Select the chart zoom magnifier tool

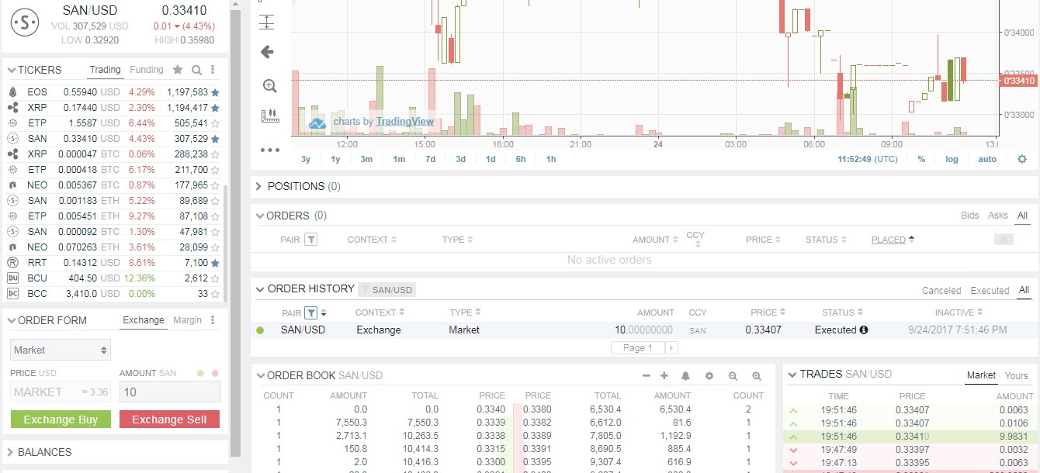269,85
